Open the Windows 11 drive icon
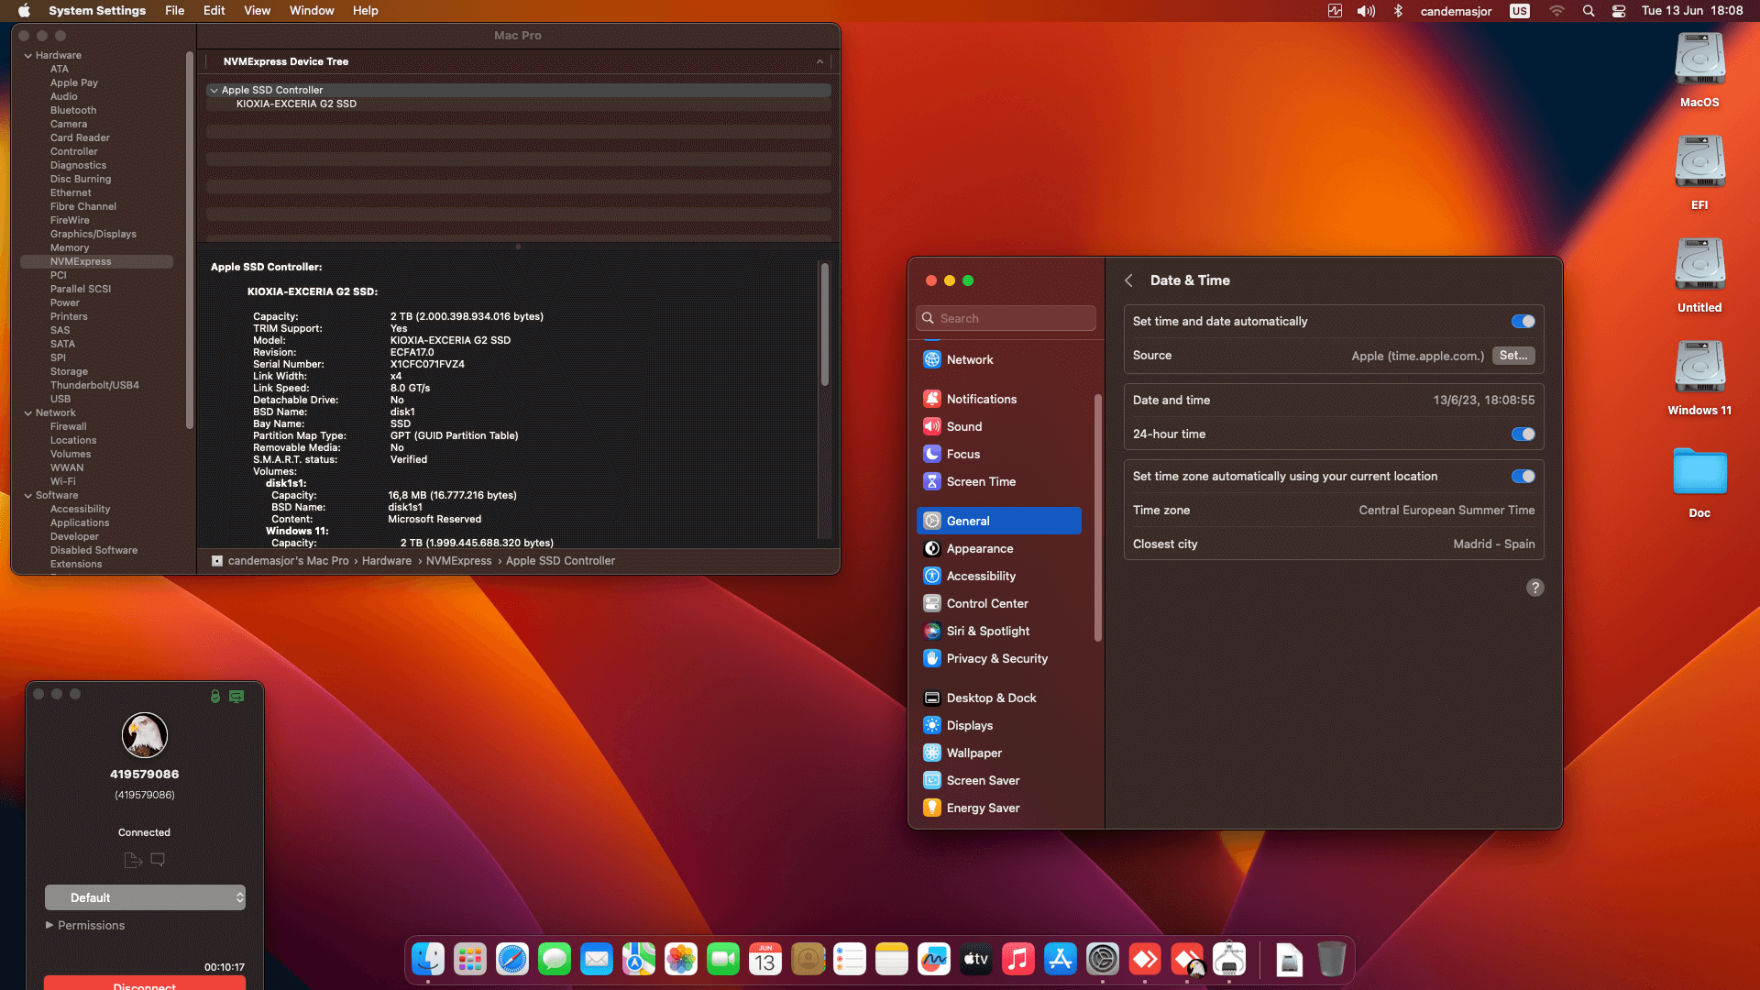The height and width of the screenshot is (990, 1760). coord(1699,368)
